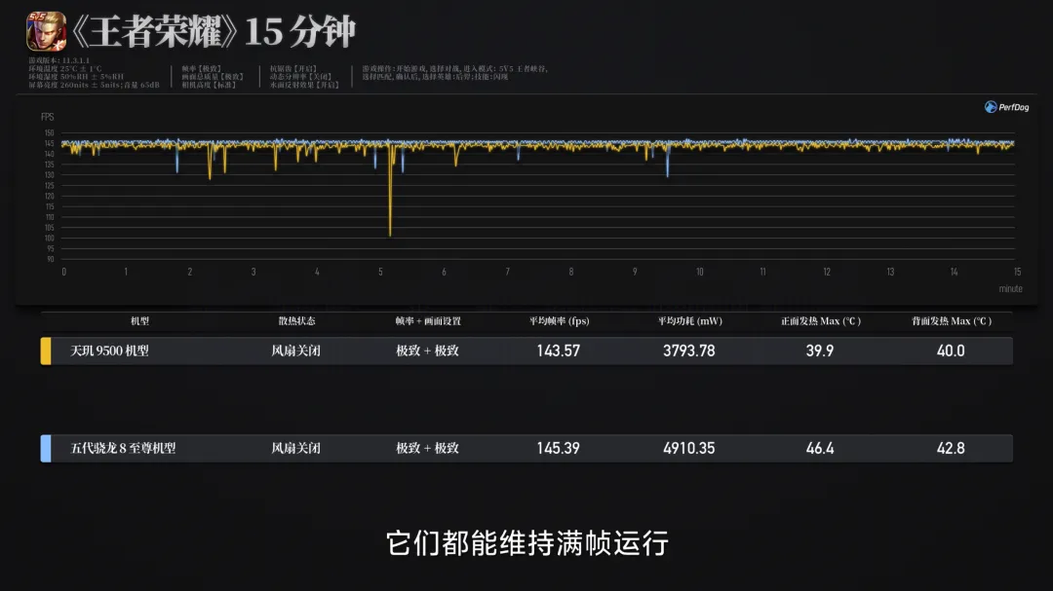Click the 水面反射效果【开启】 setting text
The width and height of the screenshot is (1053, 591).
[304, 85]
